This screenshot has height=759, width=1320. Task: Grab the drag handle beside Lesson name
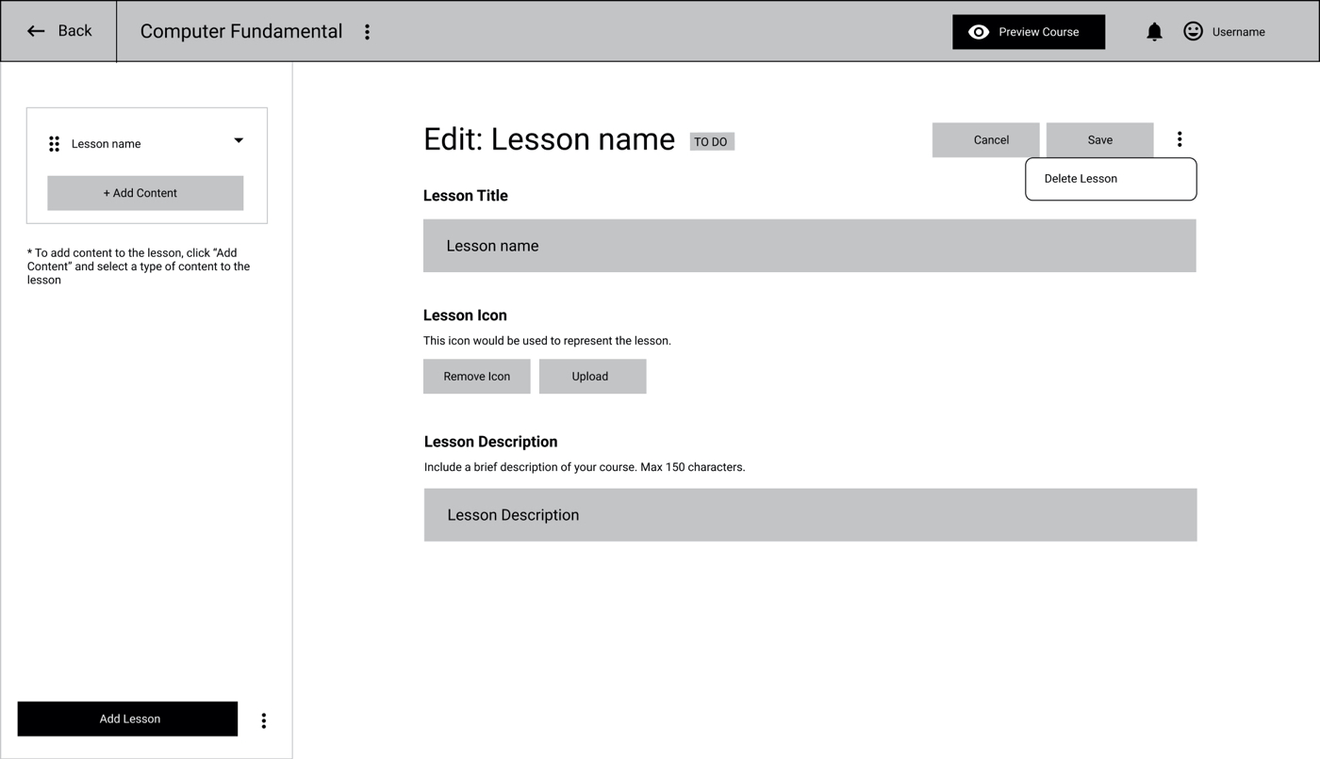pos(54,144)
